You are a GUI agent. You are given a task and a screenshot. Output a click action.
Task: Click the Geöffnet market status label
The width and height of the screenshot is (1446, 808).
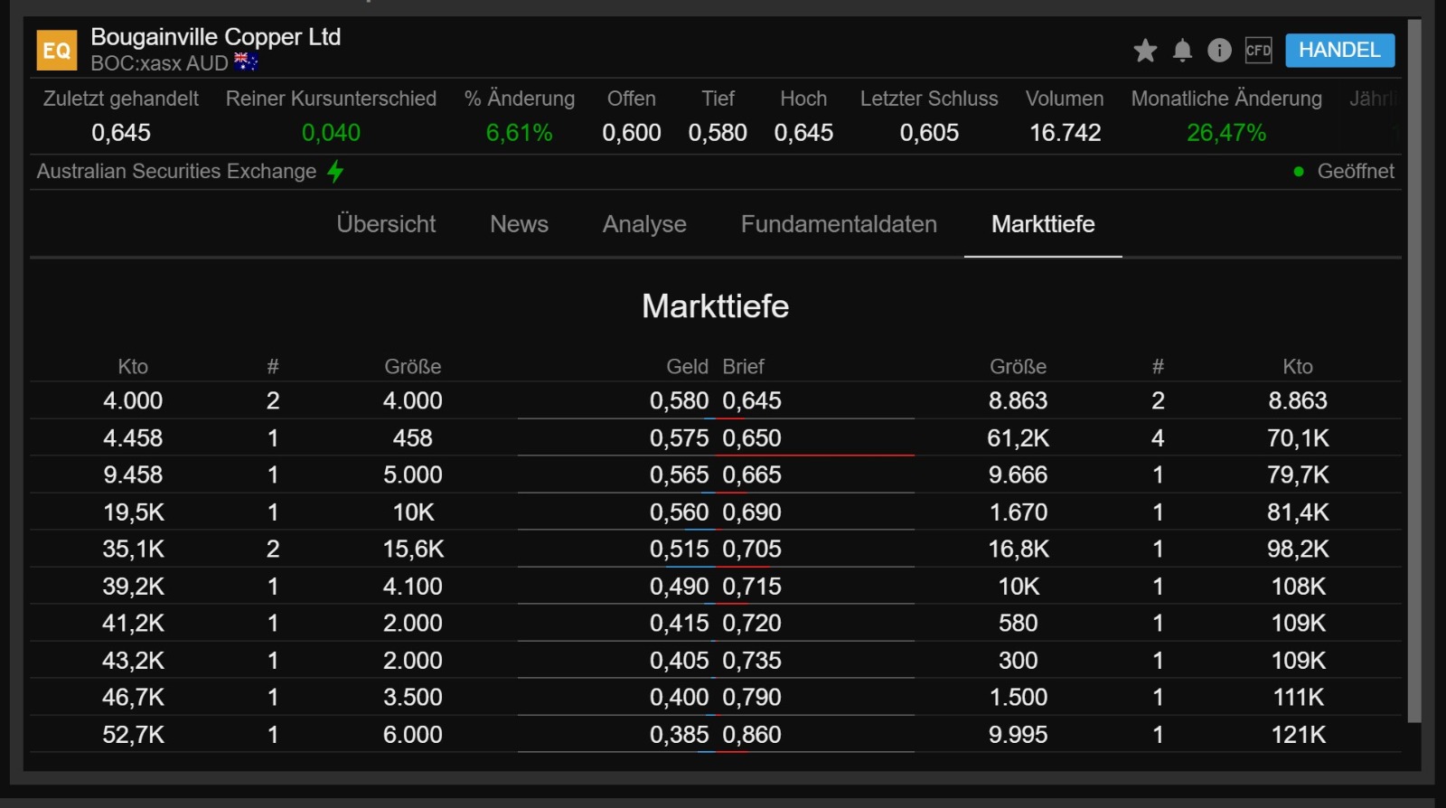(1356, 172)
